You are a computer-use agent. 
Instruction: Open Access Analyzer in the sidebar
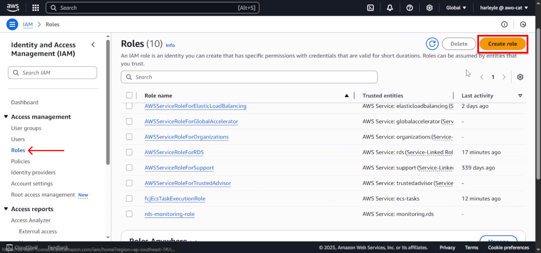[31, 220]
